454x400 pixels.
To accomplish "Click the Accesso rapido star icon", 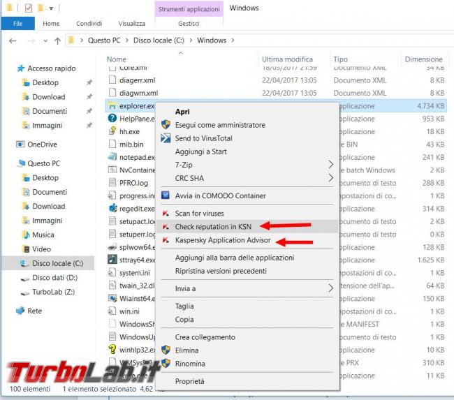I will (20, 68).
